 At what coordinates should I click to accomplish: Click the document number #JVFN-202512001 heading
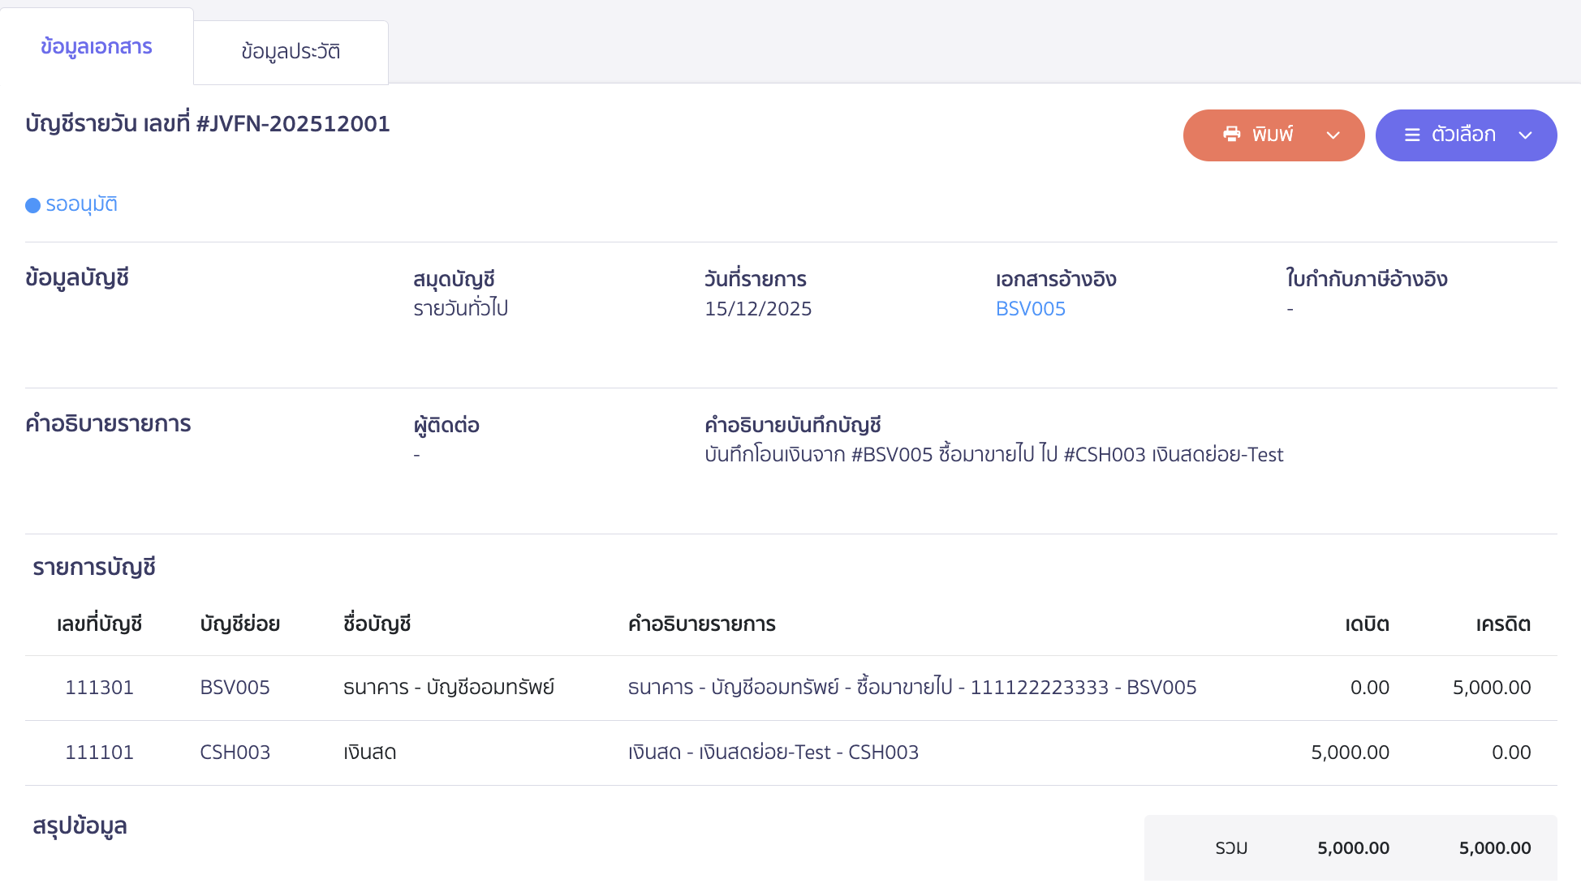click(206, 123)
